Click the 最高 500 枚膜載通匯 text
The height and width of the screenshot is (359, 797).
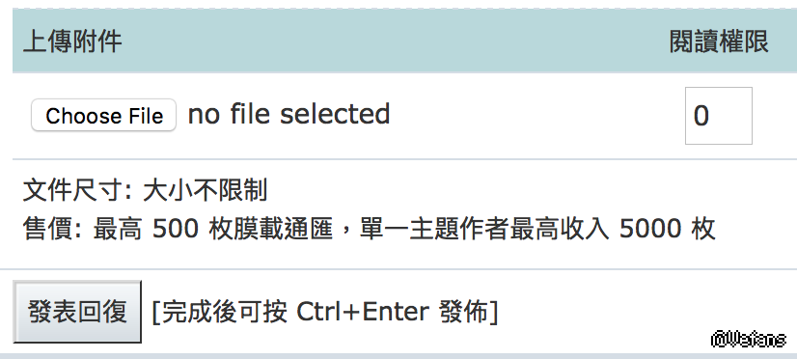tap(213, 229)
